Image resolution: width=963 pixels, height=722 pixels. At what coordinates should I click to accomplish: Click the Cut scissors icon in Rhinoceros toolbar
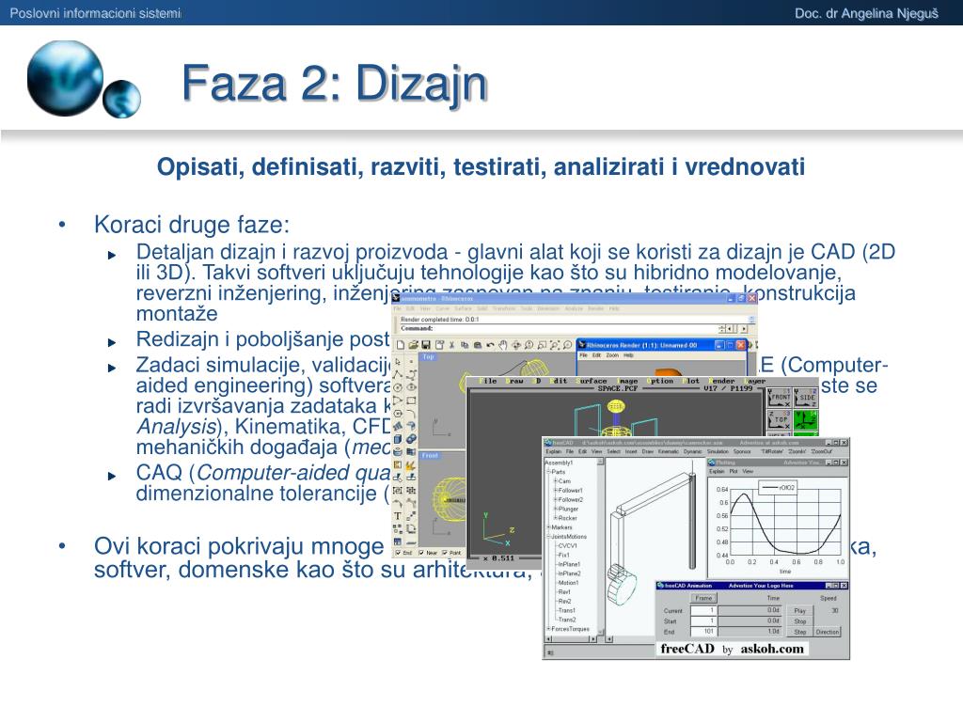(x=452, y=345)
